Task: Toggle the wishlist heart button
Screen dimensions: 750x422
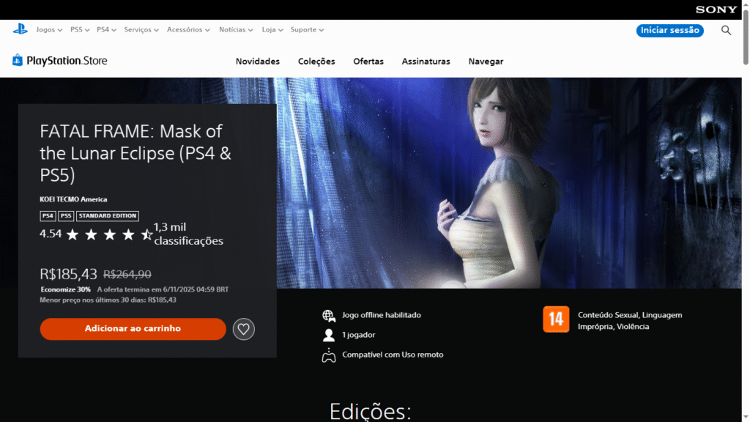Action: 244,329
